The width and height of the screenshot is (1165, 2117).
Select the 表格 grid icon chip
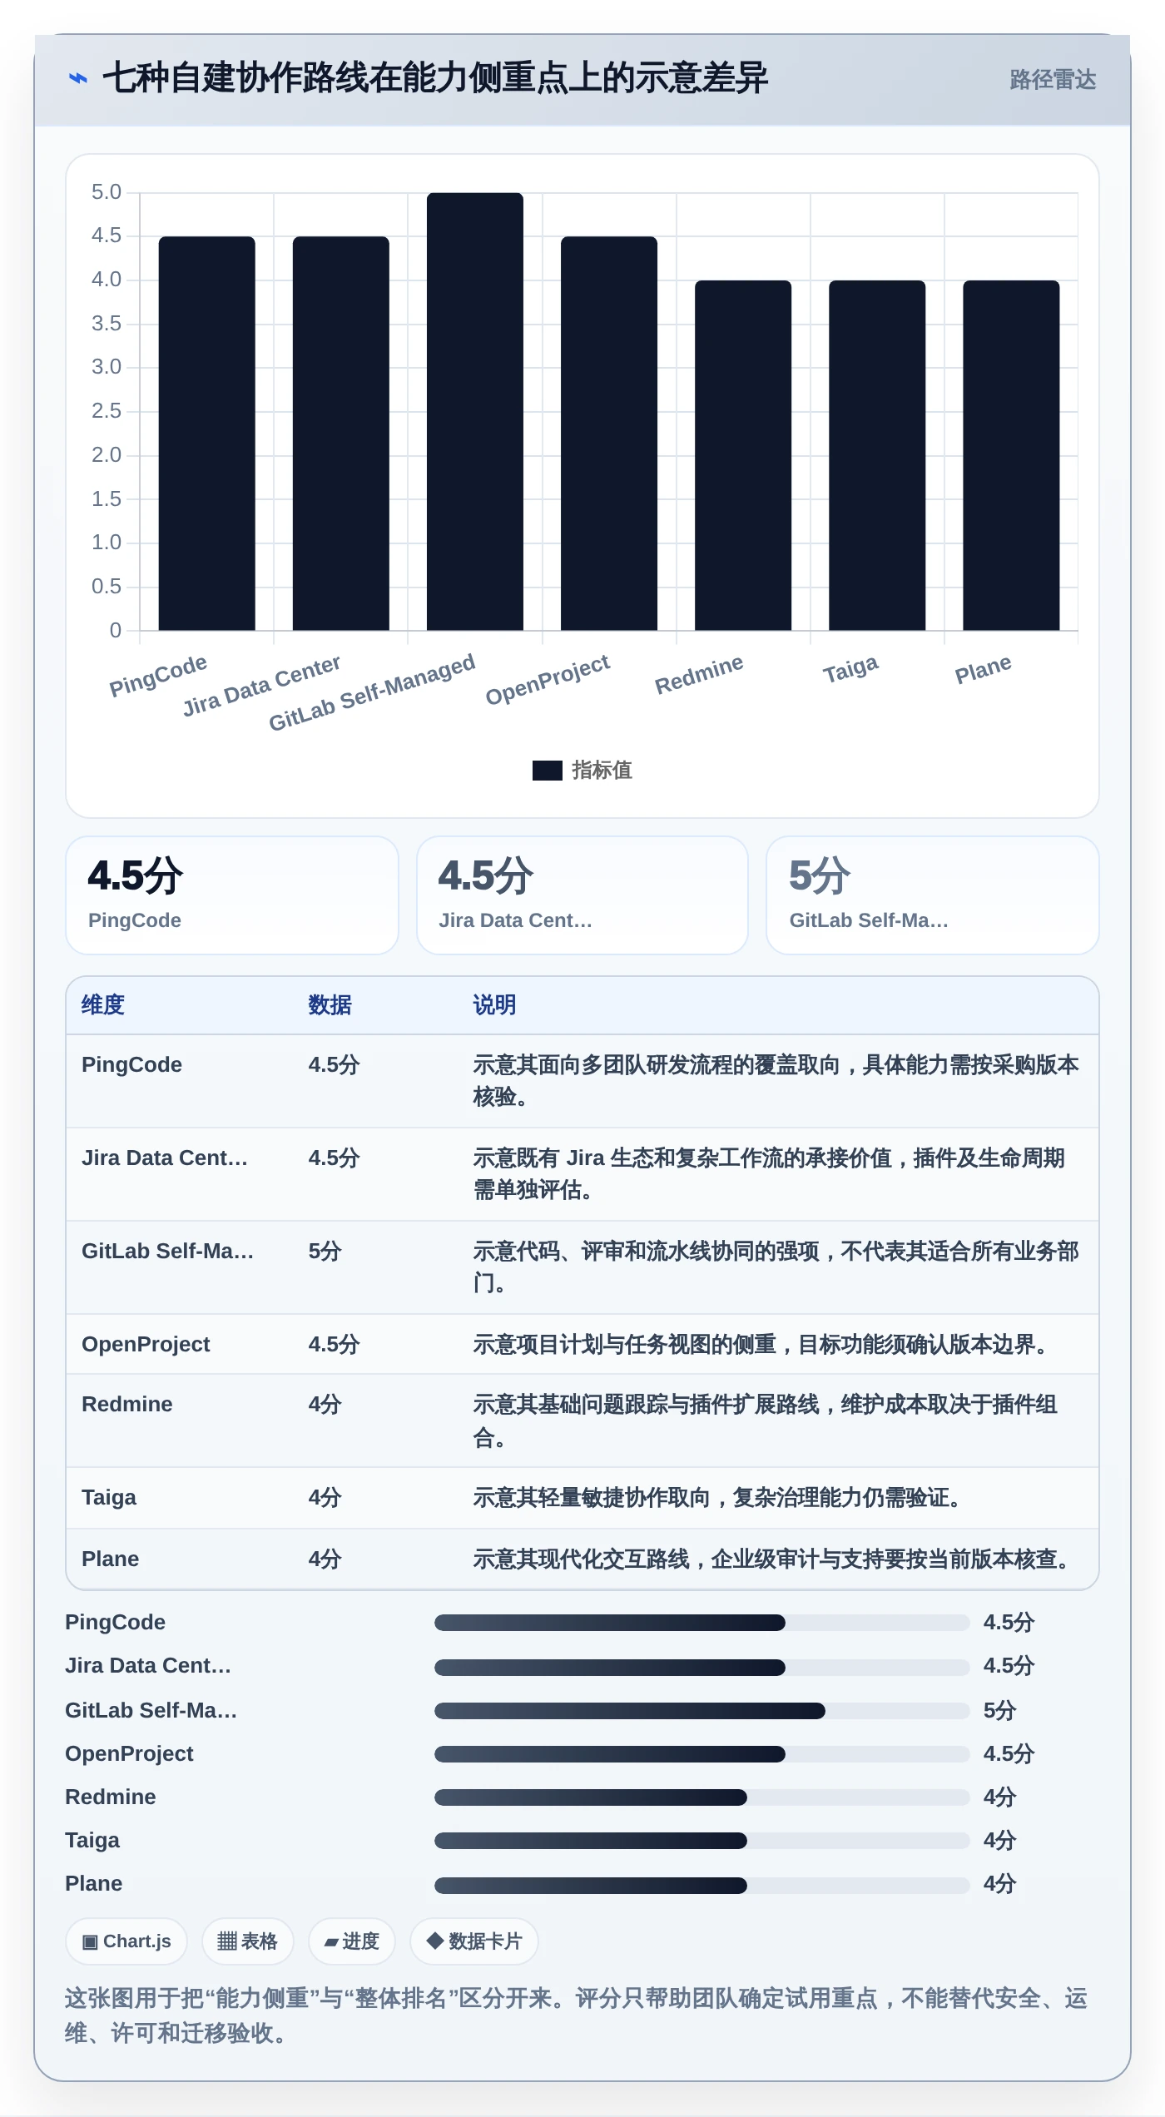pyautogui.click(x=247, y=1941)
